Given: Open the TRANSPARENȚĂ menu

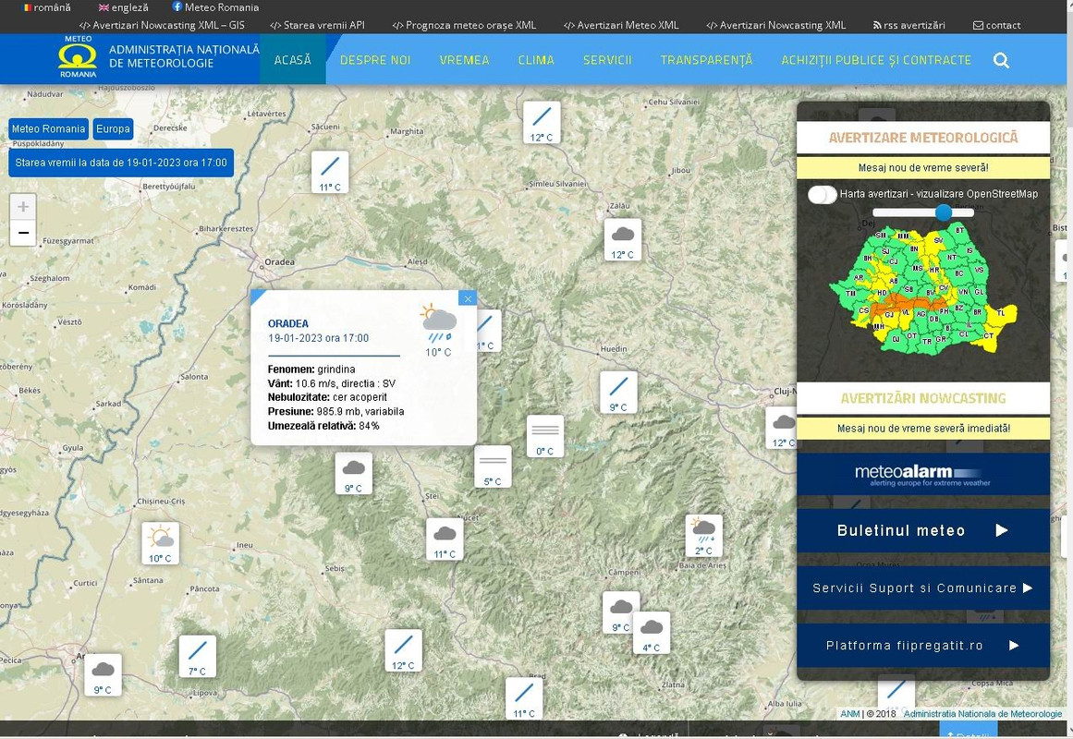Looking at the screenshot, I should click(706, 60).
